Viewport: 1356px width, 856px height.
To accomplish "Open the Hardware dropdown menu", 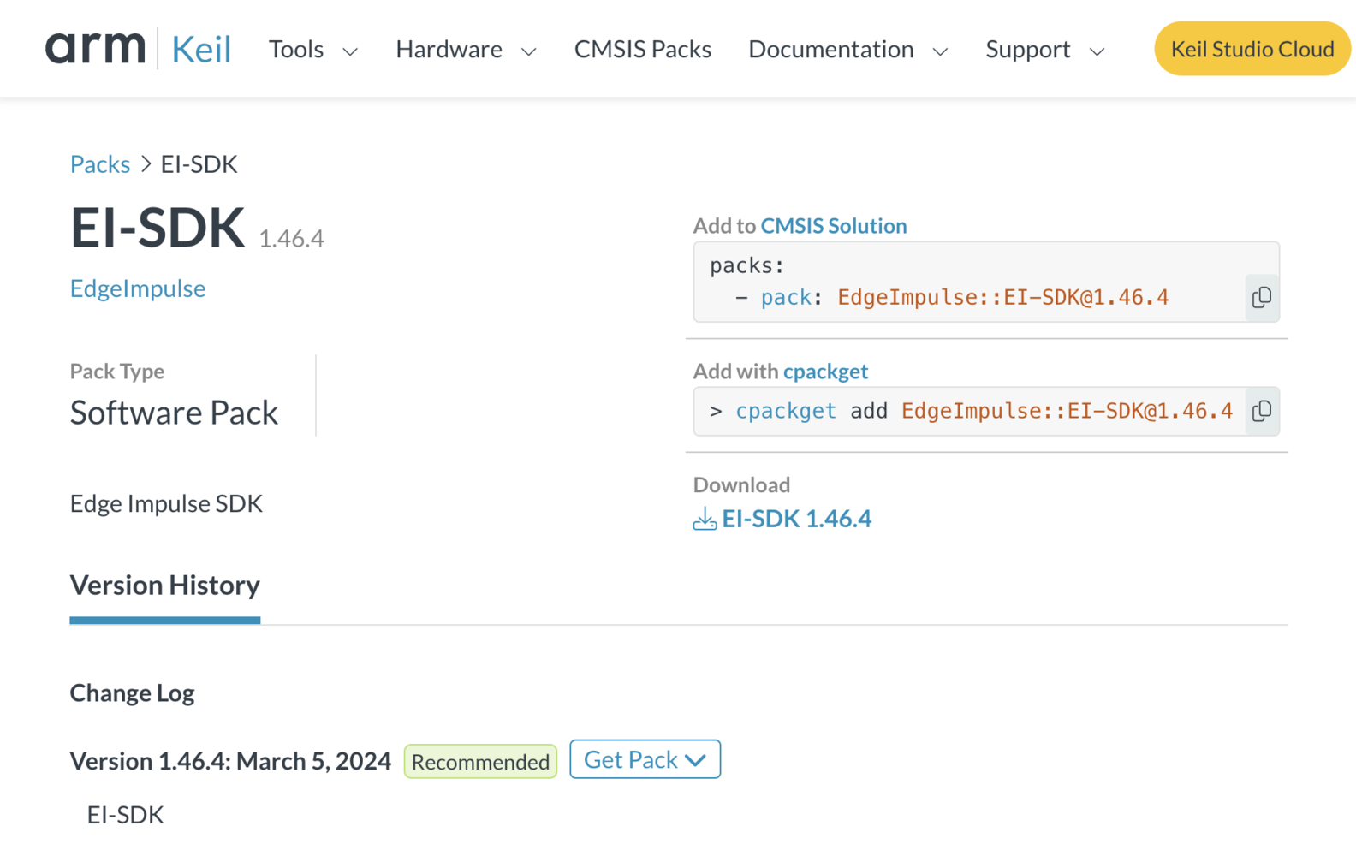I will point(466,50).
